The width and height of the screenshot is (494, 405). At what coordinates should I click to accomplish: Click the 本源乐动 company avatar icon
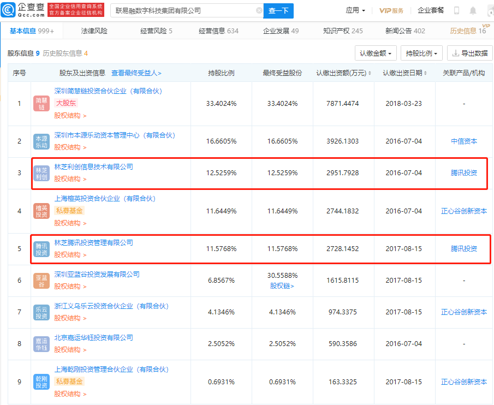(x=41, y=141)
